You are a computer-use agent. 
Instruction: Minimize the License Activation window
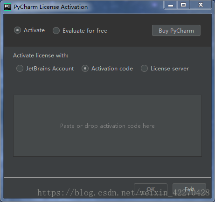(171, 5)
